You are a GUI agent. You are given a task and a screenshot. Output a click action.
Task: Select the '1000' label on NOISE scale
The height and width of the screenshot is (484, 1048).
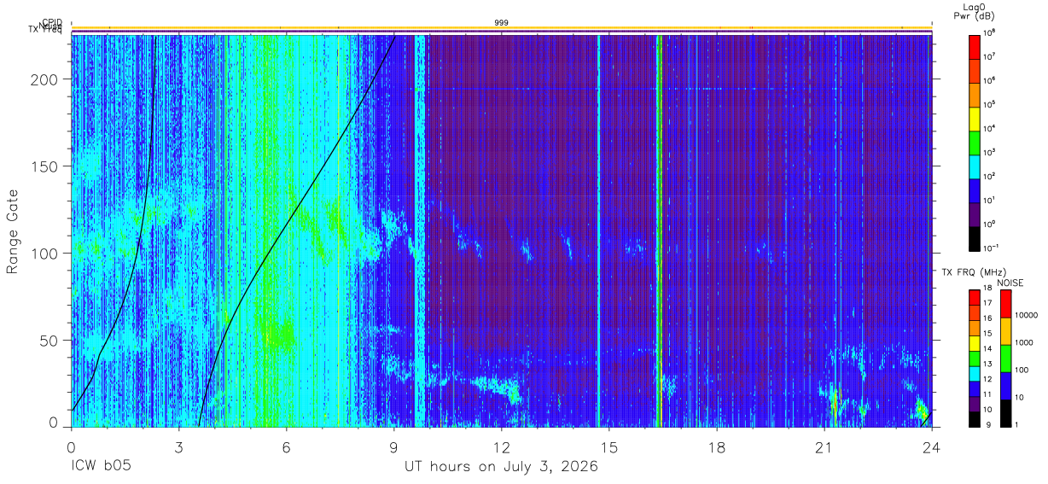tap(1024, 344)
